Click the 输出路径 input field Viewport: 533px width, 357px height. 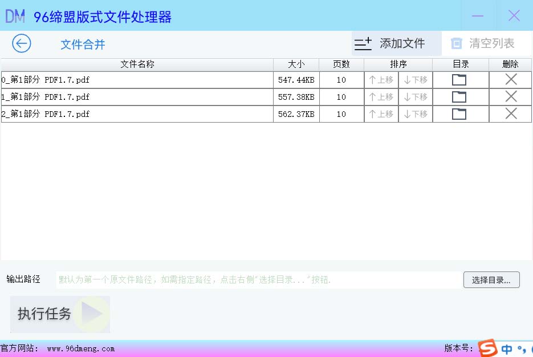259,280
